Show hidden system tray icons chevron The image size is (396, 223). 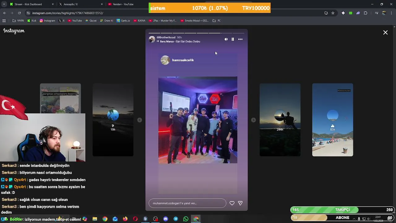click(x=354, y=219)
